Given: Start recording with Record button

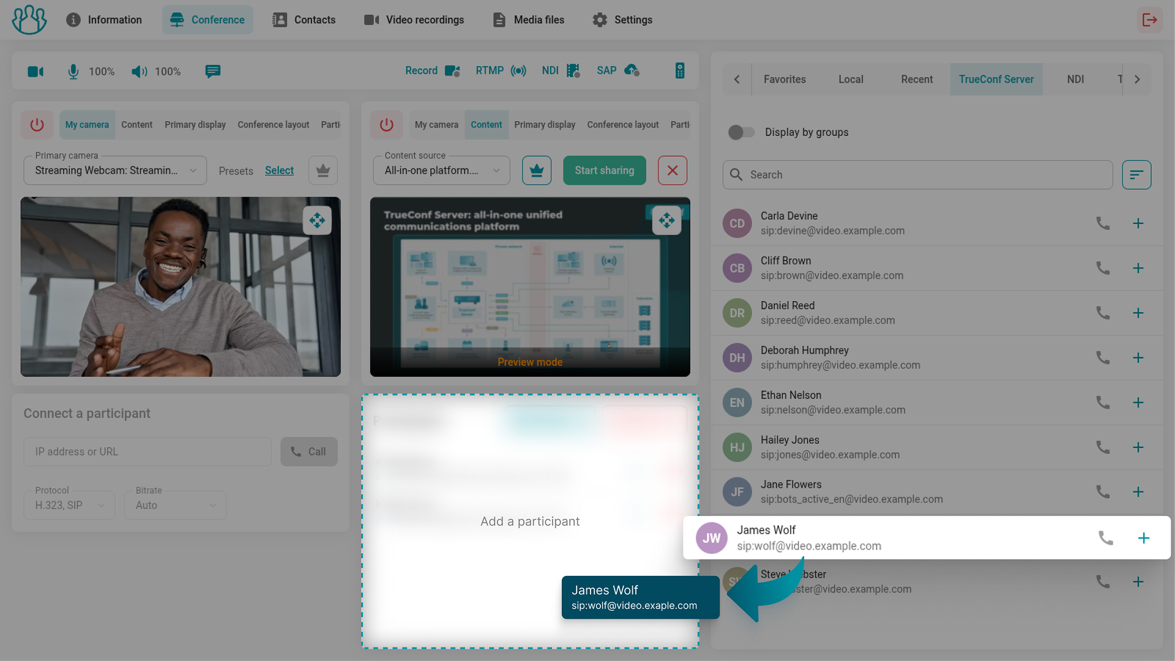Looking at the screenshot, I should click(x=432, y=71).
